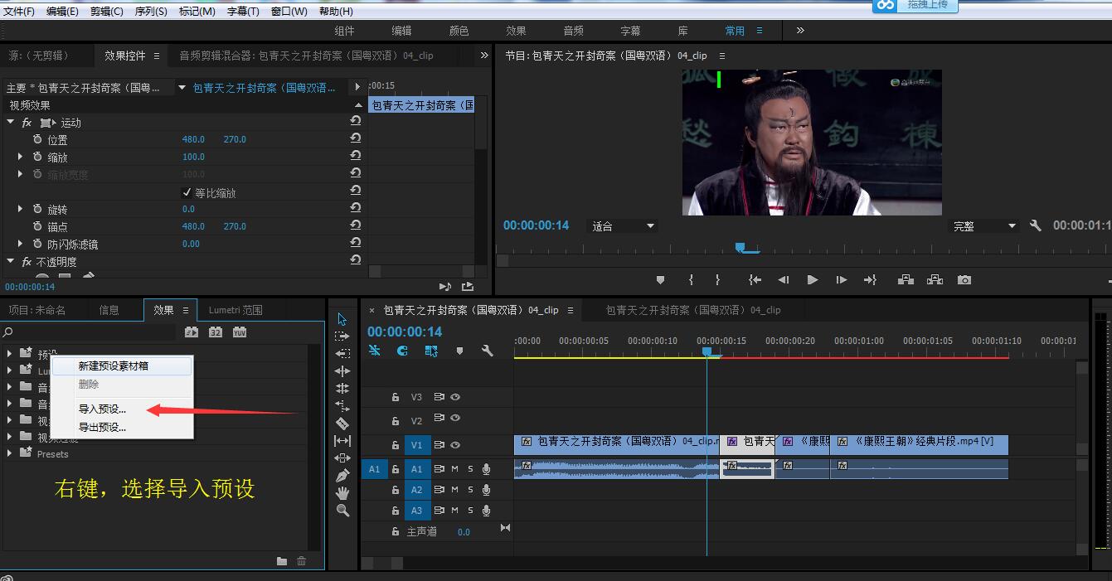Image resolution: width=1112 pixels, height=581 pixels.
Task: Select the Zoom magnifier tool
Action: [342, 511]
